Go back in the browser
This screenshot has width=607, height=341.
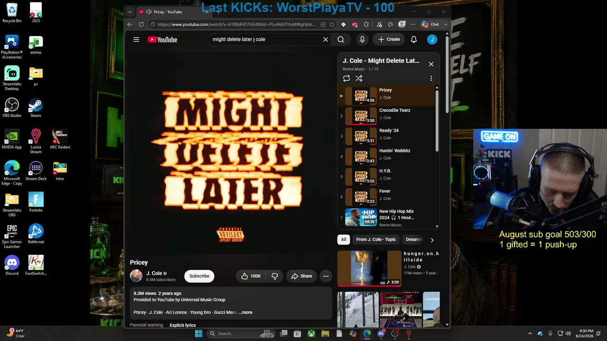point(130,24)
